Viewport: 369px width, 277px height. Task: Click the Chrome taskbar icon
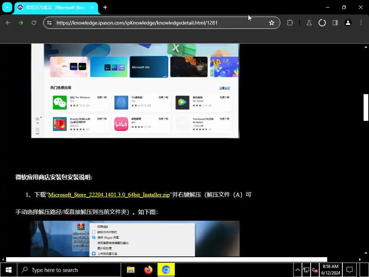click(x=166, y=270)
